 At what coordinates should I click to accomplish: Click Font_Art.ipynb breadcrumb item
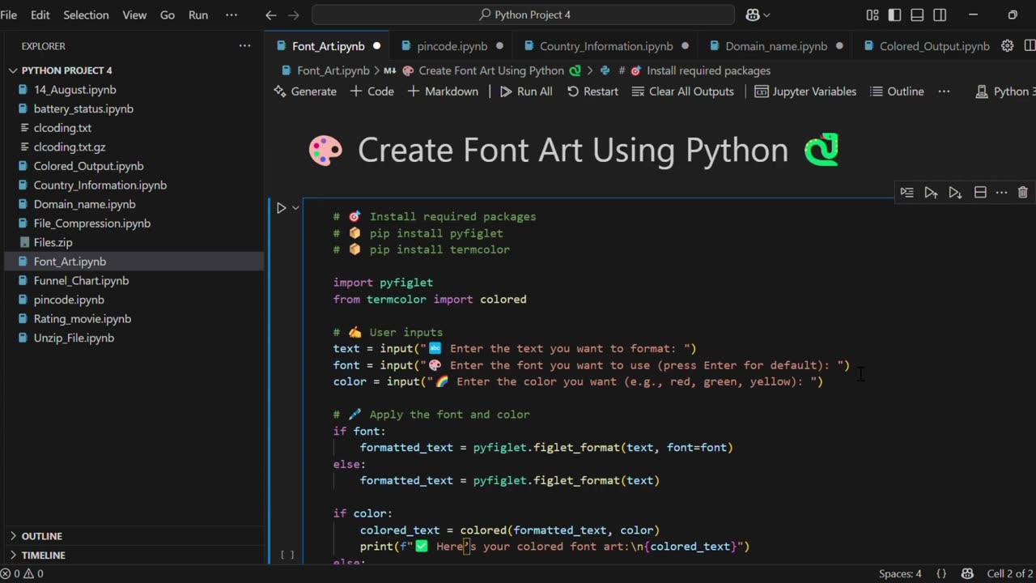[x=325, y=70]
